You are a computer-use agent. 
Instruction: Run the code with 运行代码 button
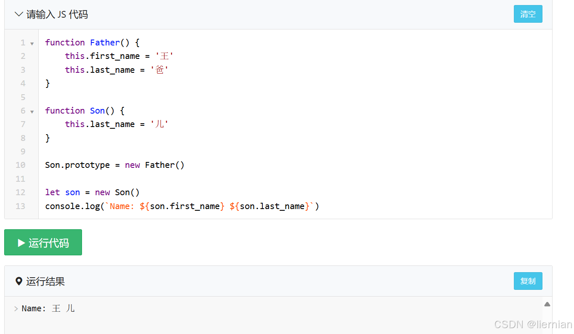[43, 242]
